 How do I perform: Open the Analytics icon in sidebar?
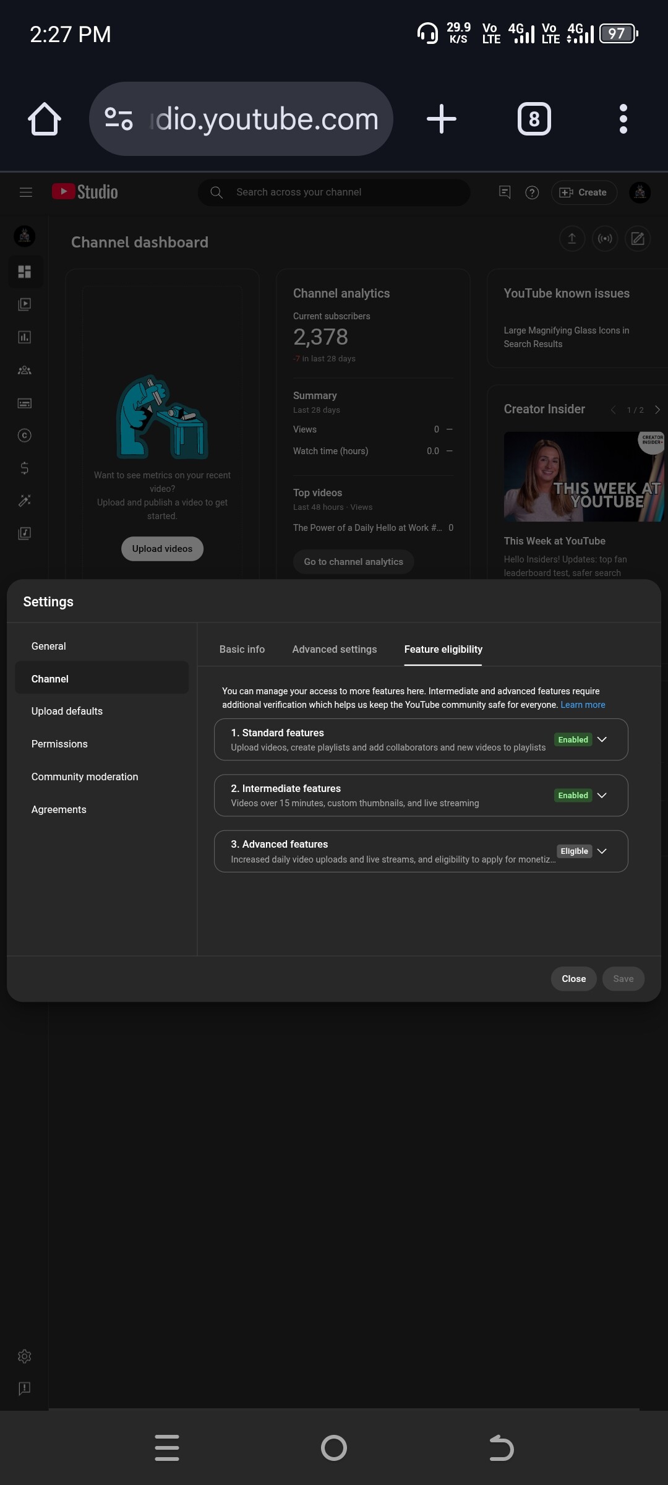[x=25, y=337]
